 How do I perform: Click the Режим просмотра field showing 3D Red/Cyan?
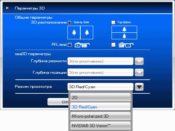pos(100,87)
